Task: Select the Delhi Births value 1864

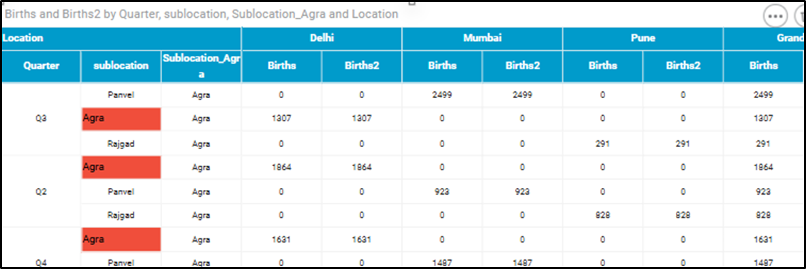Action: [x=281, y=168]
